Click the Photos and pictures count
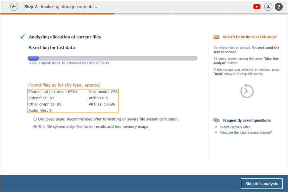Viewport: 288px width, 192px height. point(52,92)
